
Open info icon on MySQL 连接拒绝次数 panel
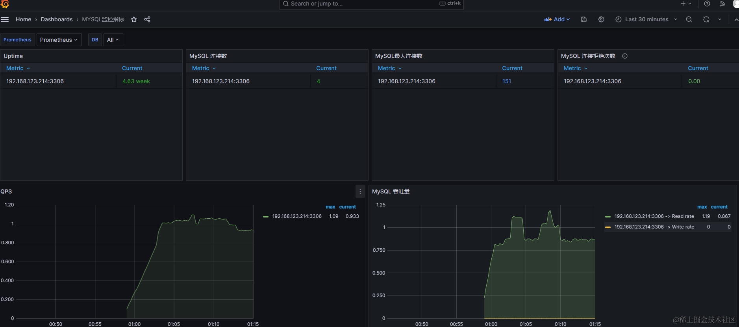pyautogui.click(x=625, y=56)
